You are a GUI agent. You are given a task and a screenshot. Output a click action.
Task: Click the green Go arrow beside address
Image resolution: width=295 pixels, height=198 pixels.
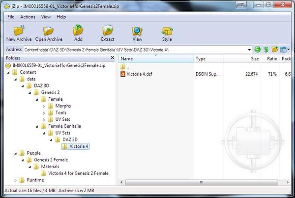tap(257, 50)
